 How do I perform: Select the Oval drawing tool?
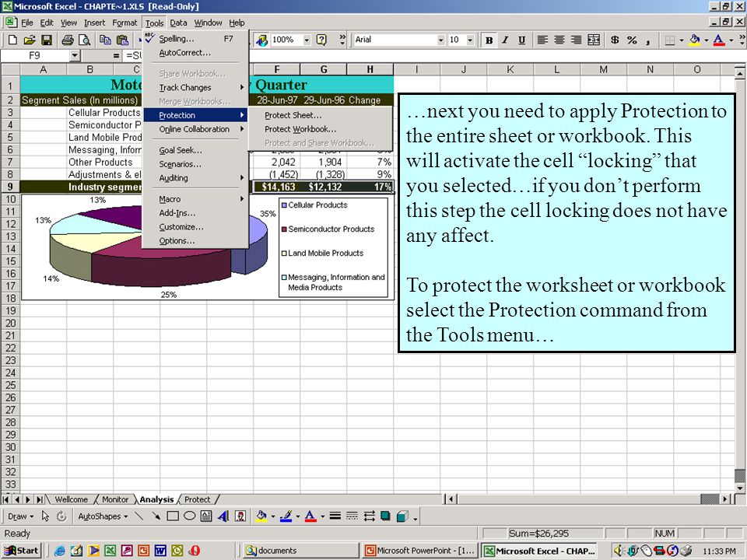pos(189,516)
